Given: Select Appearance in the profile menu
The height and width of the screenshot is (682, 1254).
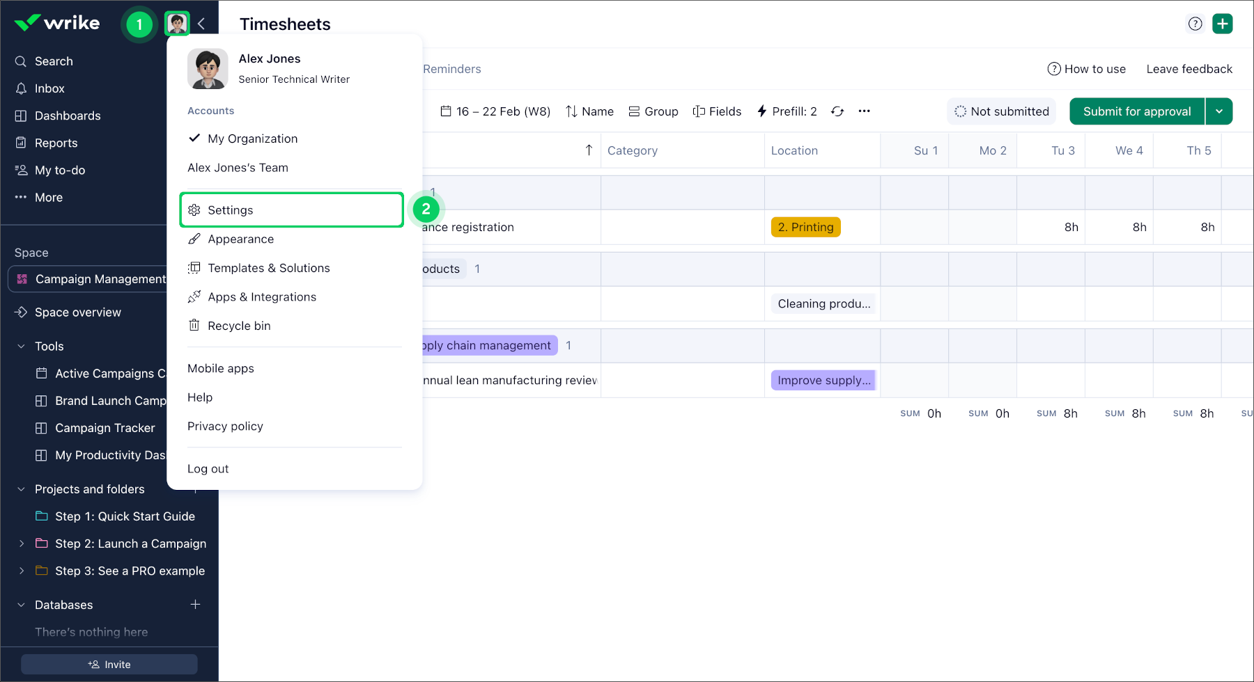Looking at the screenshot, I should (x=240, y=239).
